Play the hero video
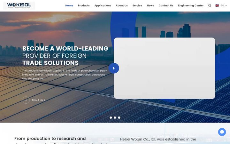The width and height of the screenshot is (230, 144). pyautogui.click(x=114, y=68)
